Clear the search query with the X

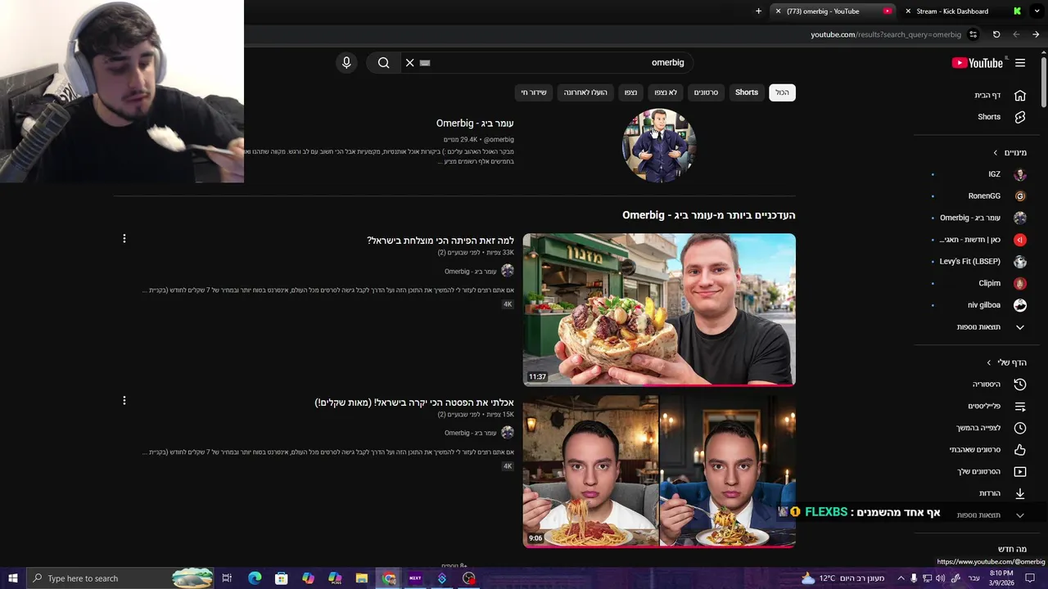[410, 63]
